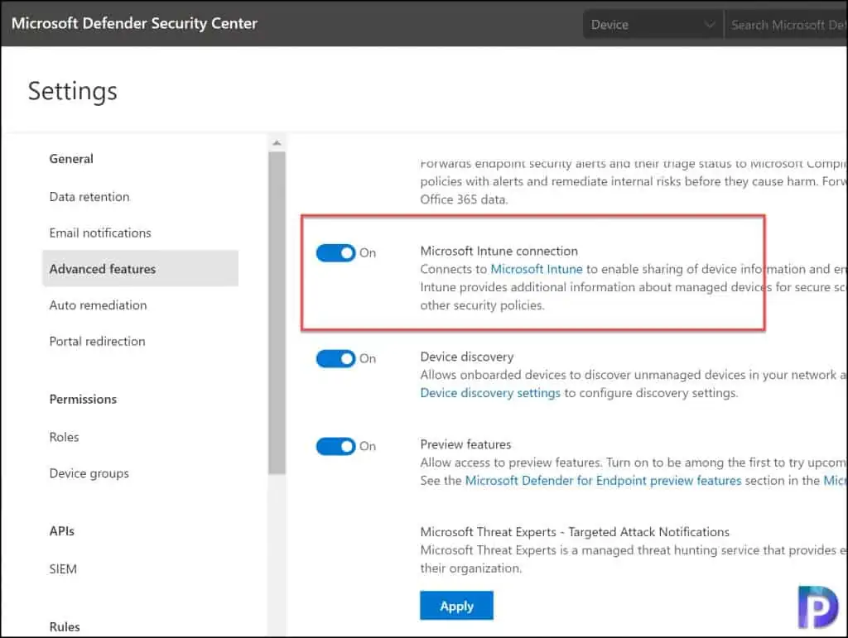Follow the Microsoft Intune link
This screenshot has width=848, height=638.
pos(537,269)
